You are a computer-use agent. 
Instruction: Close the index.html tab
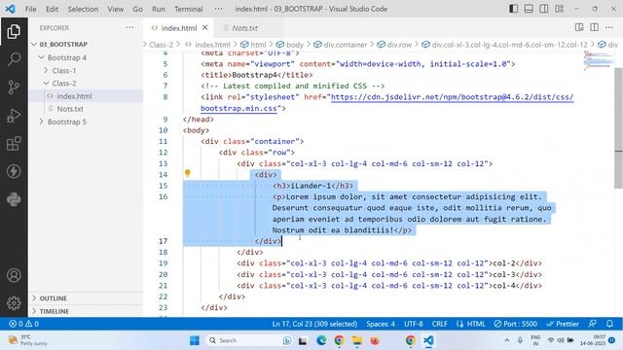coord(205,27)
